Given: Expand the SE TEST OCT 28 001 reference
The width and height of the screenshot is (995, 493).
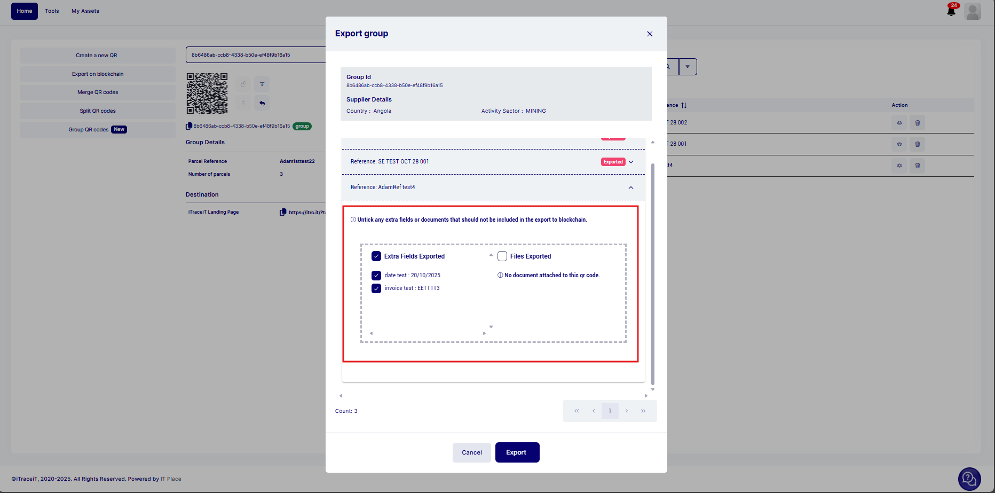Looking at the screenshot, I should pyautogui.click(x=631, y=162).
